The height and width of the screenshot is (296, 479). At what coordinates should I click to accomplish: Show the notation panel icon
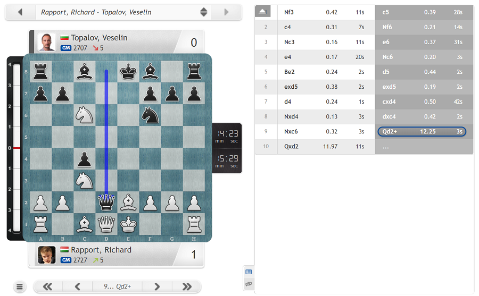[x=249, y=272]
